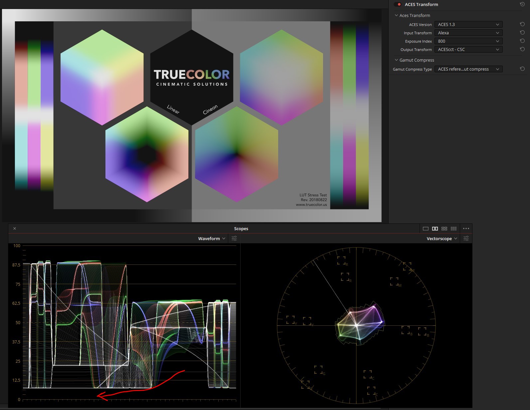The height and width of the screenshot is (410, 530).
Task: Open the Vectorscope scope type dropdown
Action: click(442, 238)
